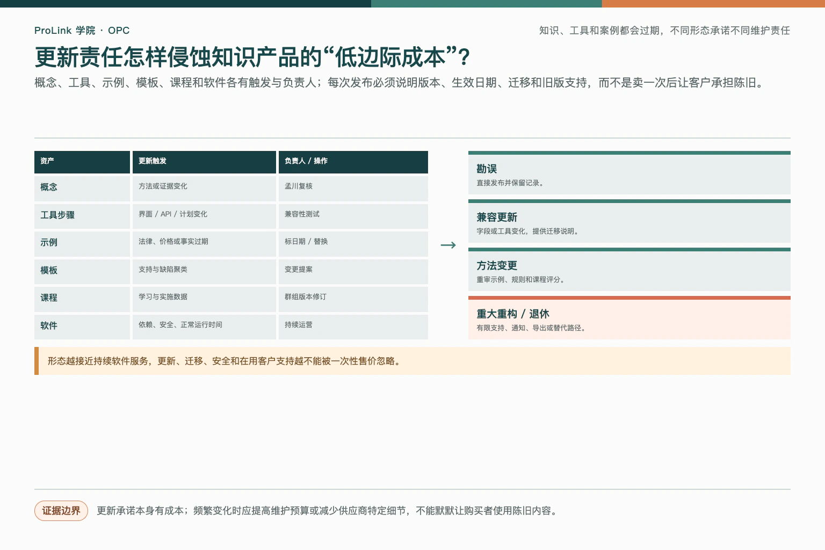
Task: Click the 证据边界 pill badge
Action: 61,511
